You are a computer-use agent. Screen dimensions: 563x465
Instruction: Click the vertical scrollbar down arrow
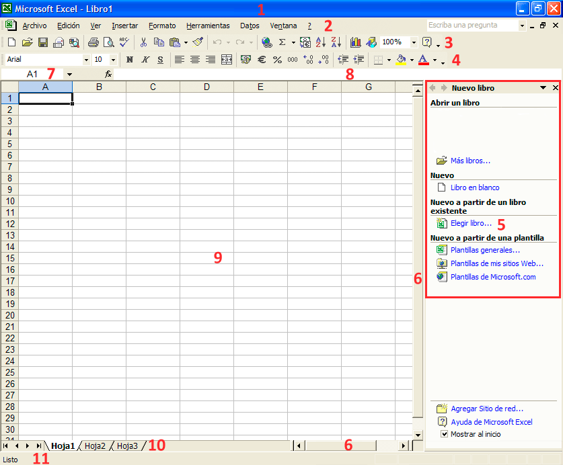418,435
